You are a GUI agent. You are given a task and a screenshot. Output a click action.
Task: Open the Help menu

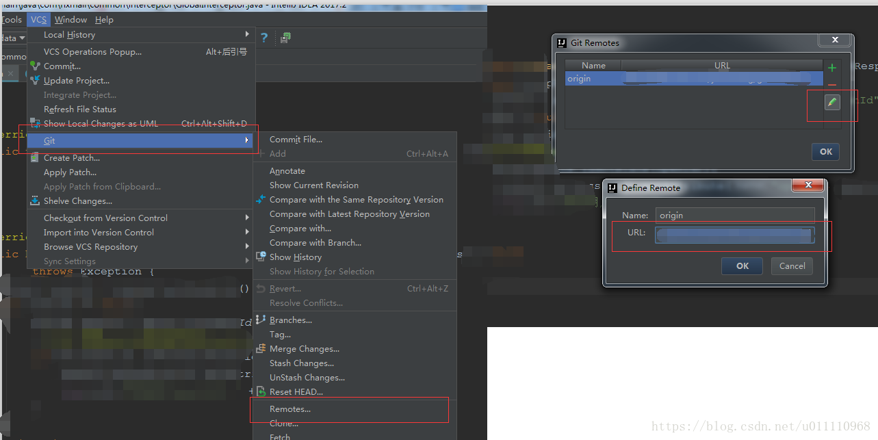pyautogui.click(x=104, y=19)
